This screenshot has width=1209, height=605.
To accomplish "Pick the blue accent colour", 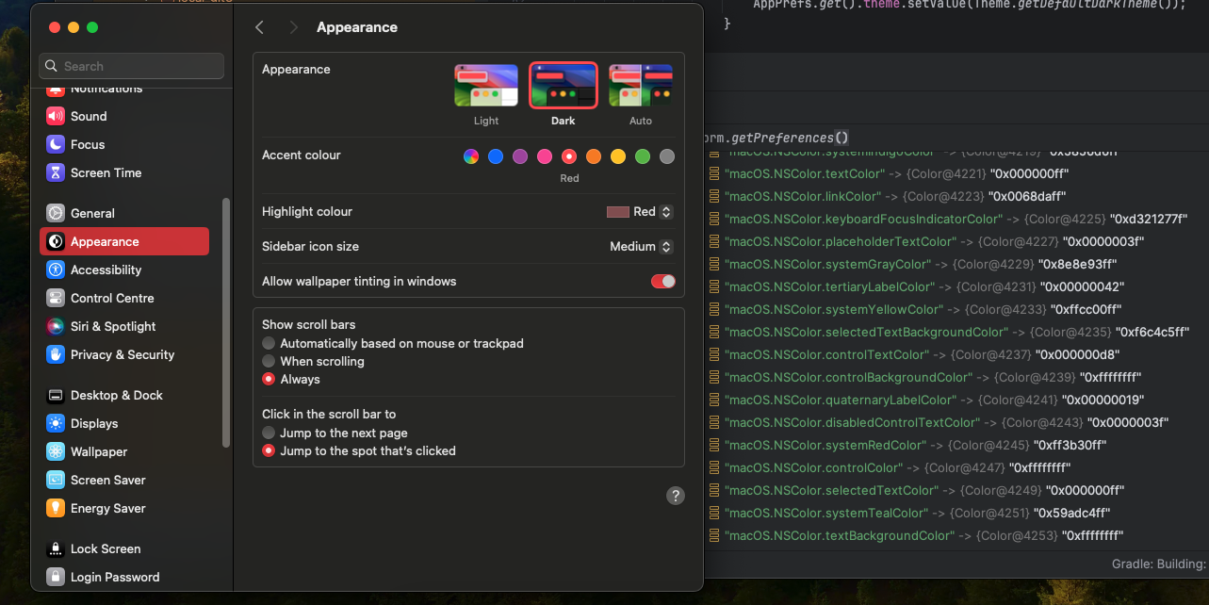I will coord(496,156).
